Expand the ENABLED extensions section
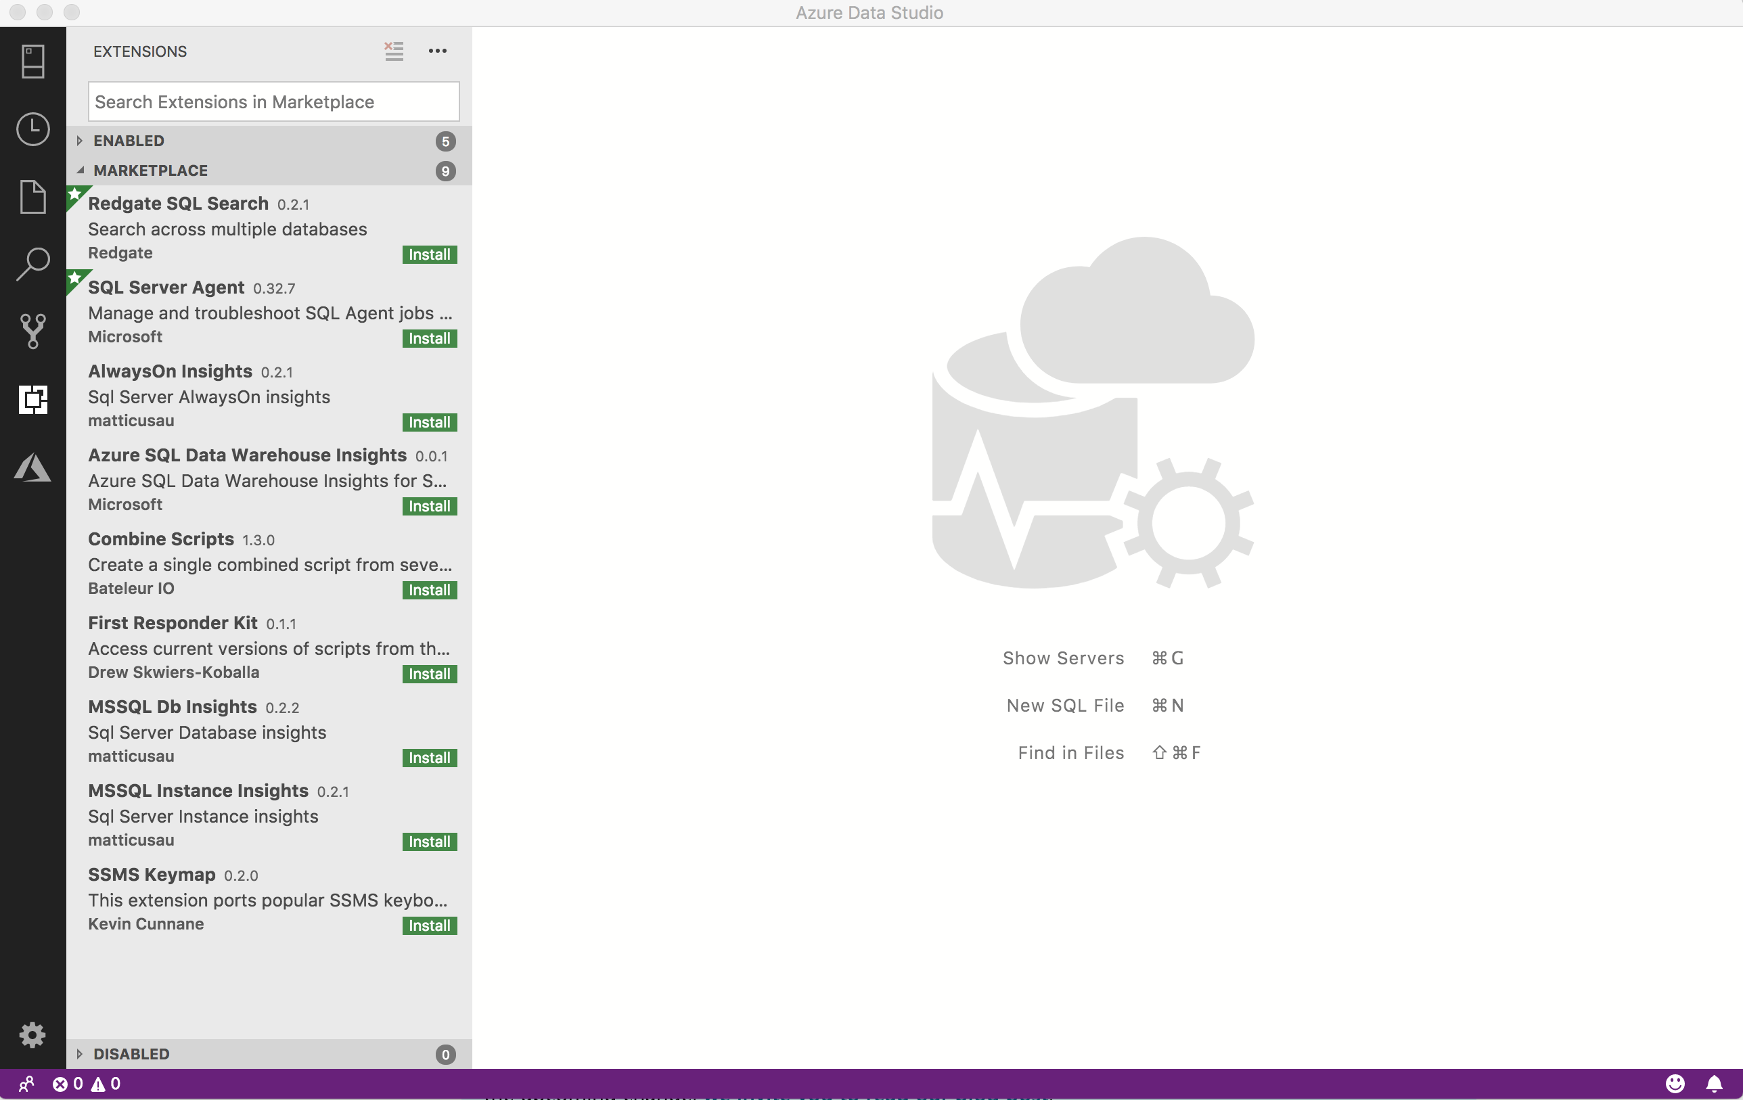Viewport: 1743px width, 1100px height. click(x=78, y=141)
